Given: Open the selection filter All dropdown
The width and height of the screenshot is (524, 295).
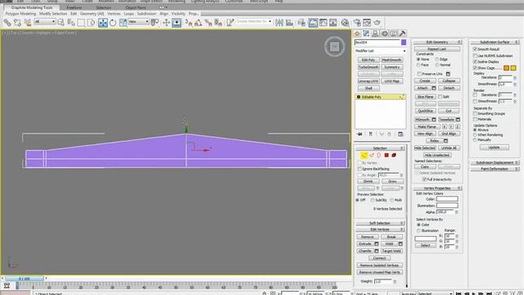Looking at the screenshot, I should 45,22.
